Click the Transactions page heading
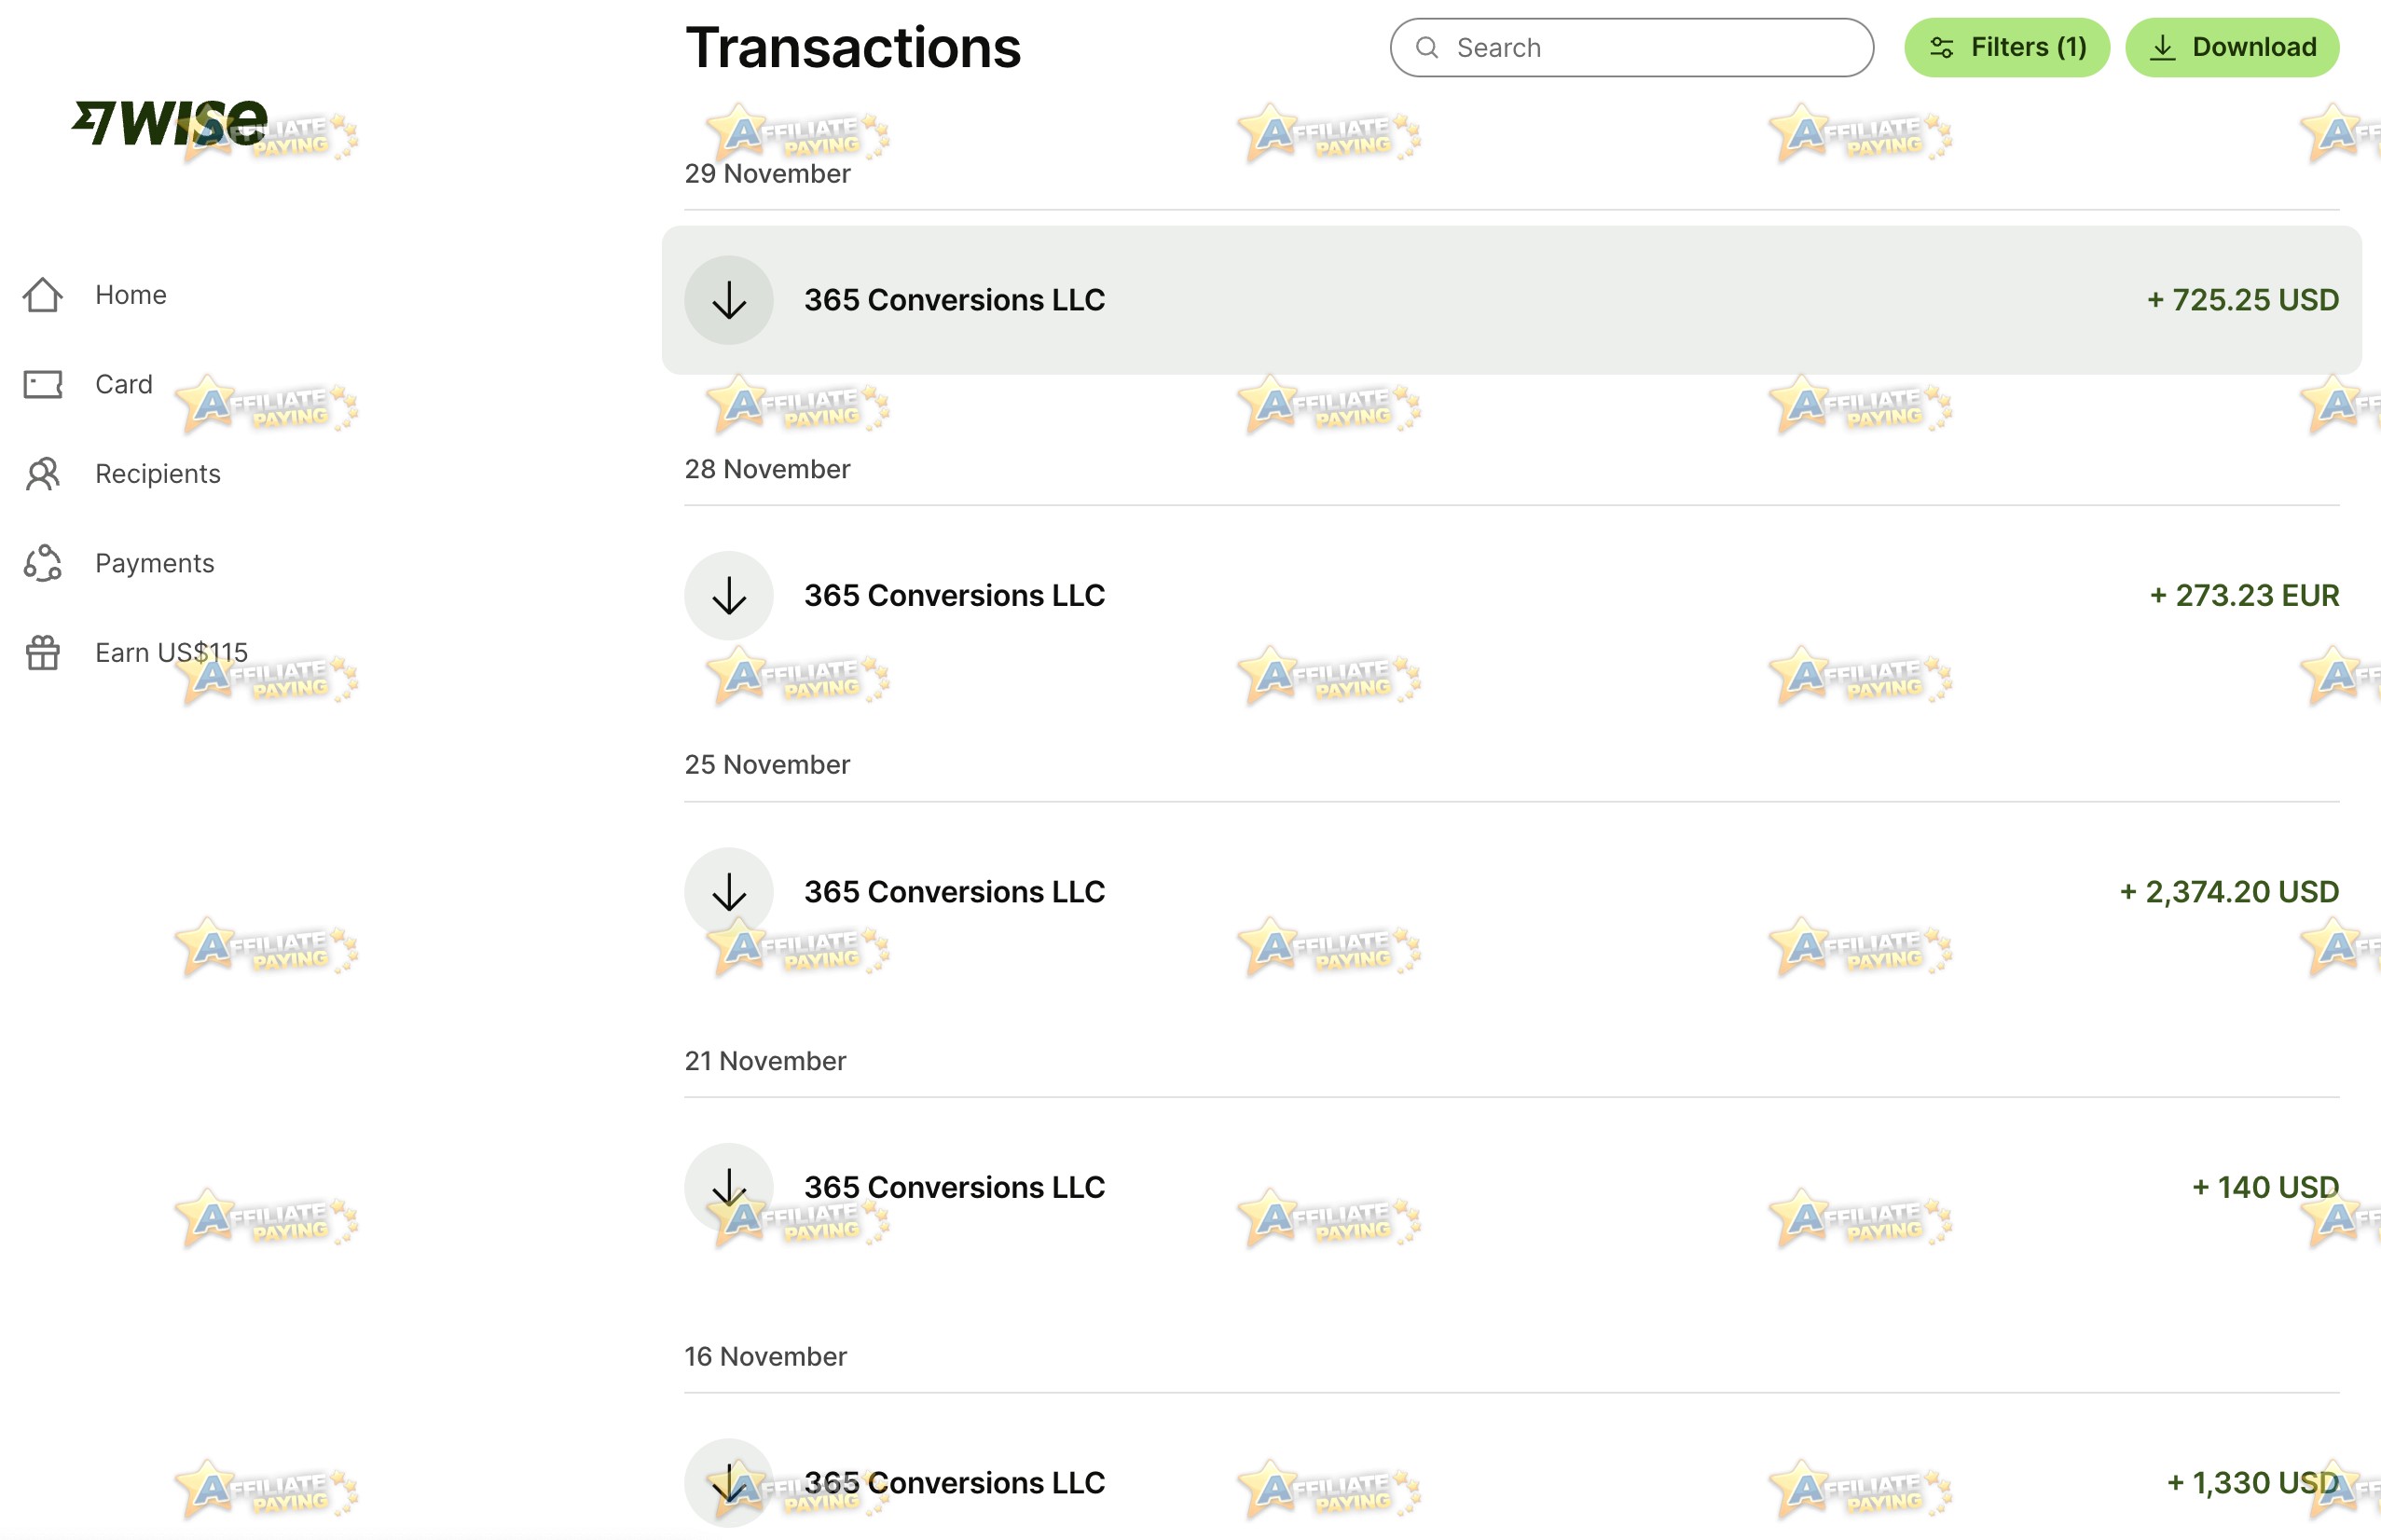Viewport: 2381px width, 1540px height. 853,47
